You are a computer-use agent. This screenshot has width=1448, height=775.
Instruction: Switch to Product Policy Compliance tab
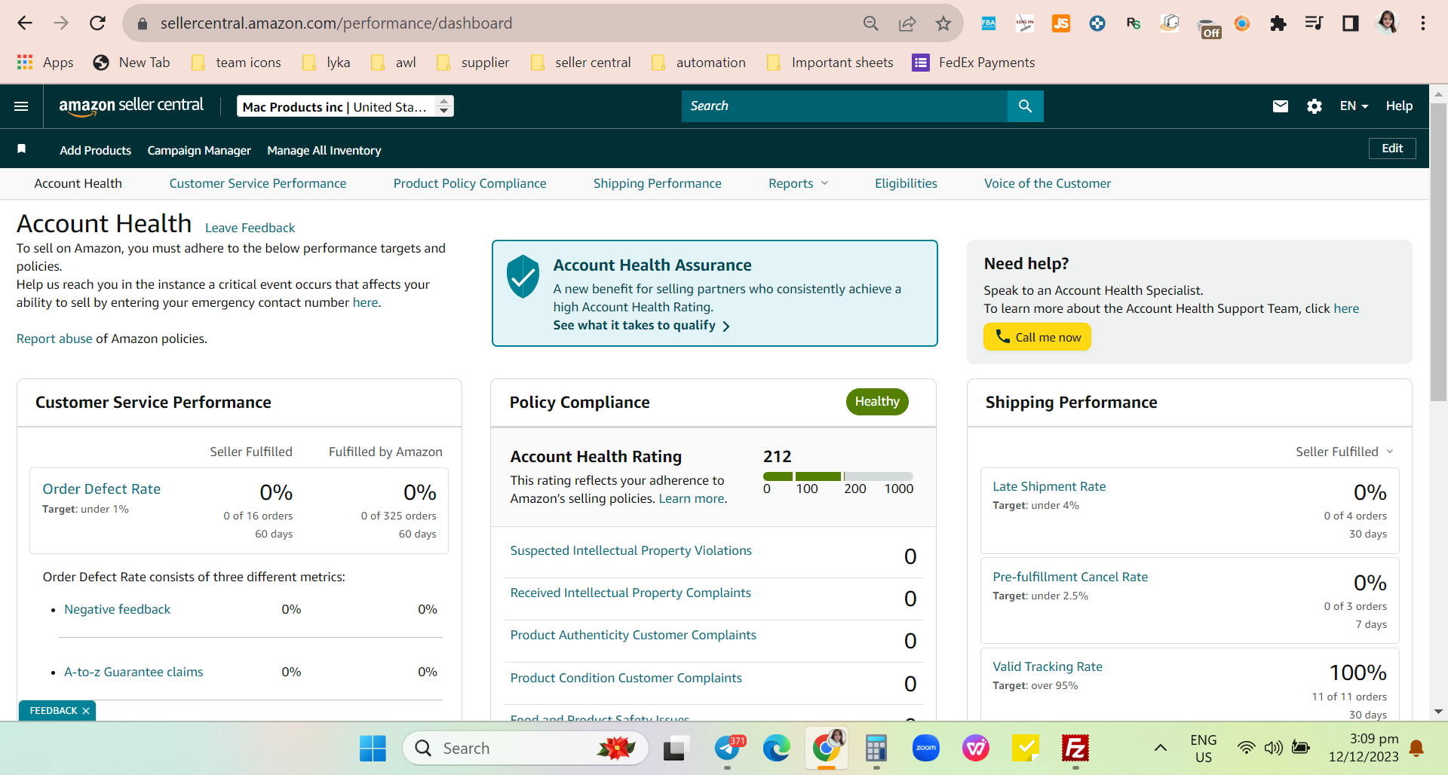tap(470, 183)
